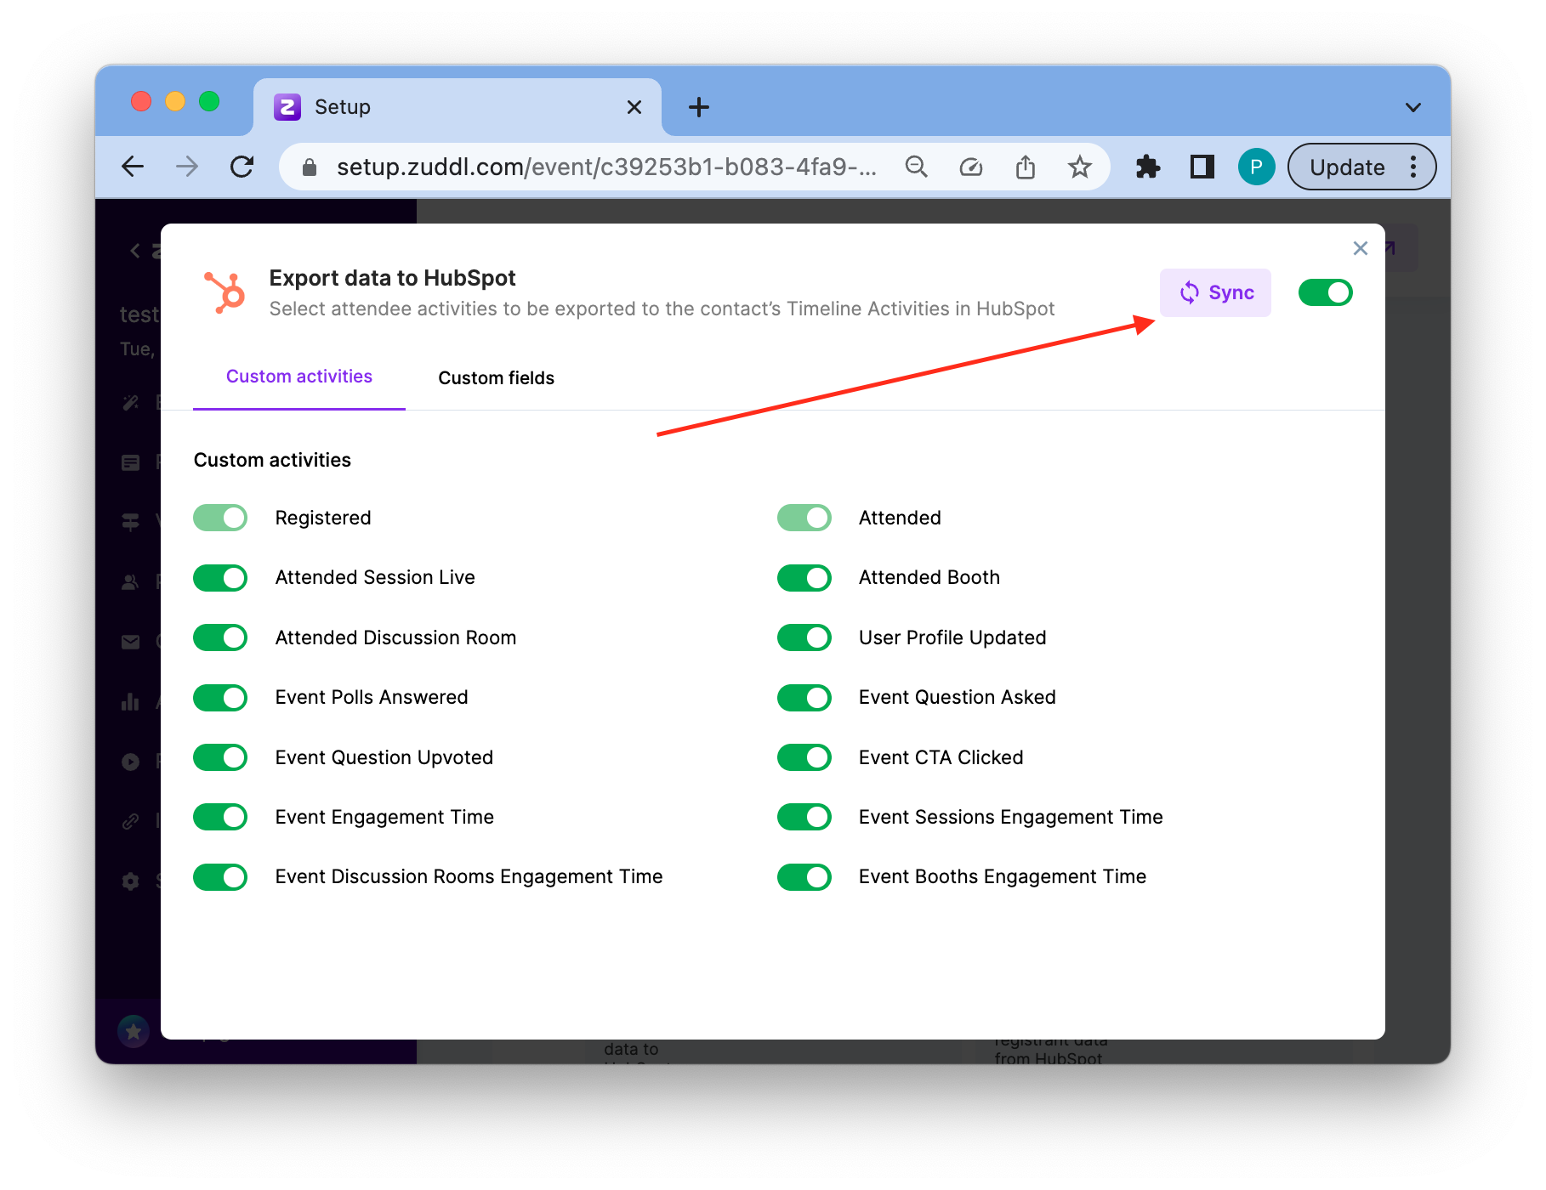Image resolution: width=1546 pixels, height=1190 pixels.
Task: Reload the current page
Action: click(242, 167)
